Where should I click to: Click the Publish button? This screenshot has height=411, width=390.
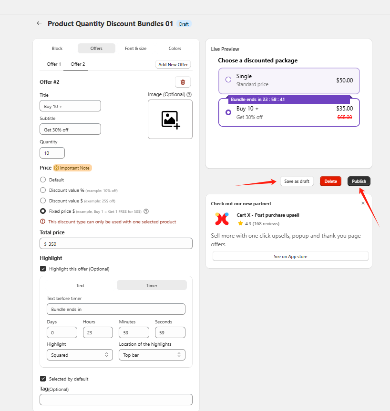pos(359,181)
